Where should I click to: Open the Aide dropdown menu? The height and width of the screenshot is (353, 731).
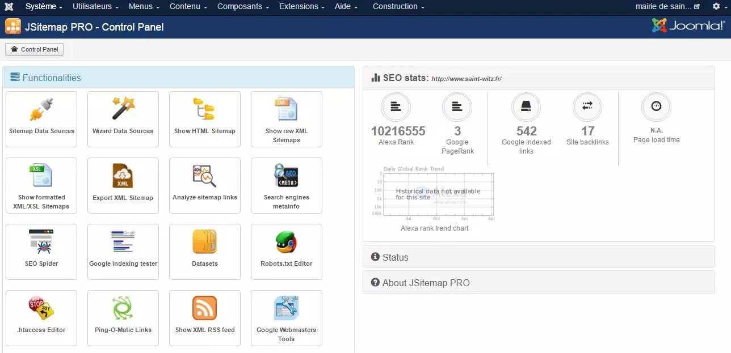point(346,7)
